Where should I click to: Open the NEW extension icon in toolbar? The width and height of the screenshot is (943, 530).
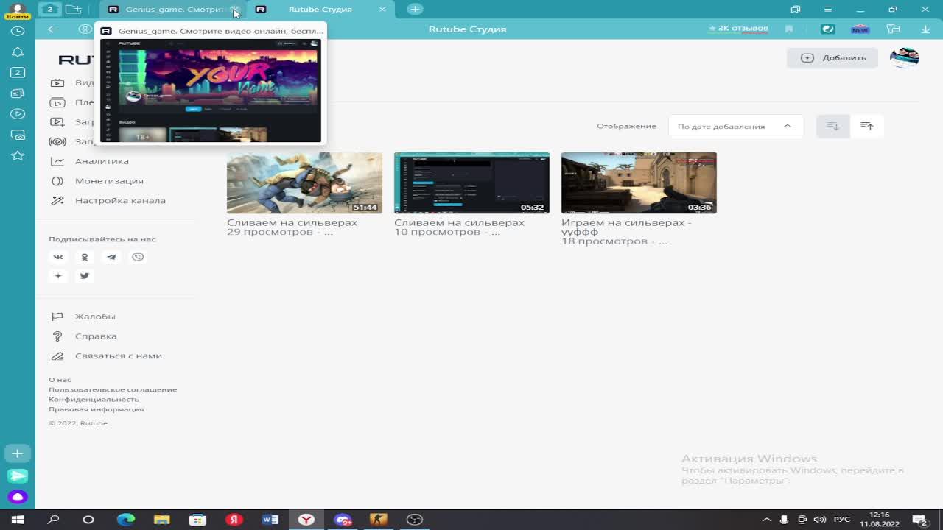pos(860,29)
